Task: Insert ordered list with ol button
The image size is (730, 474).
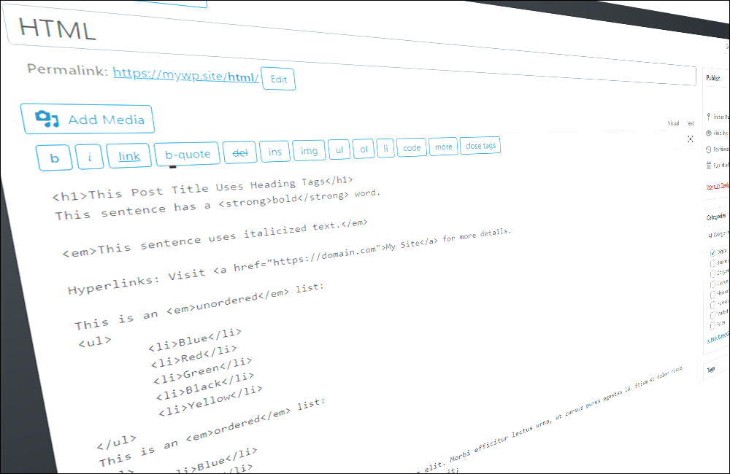Action: pos(363,149)
